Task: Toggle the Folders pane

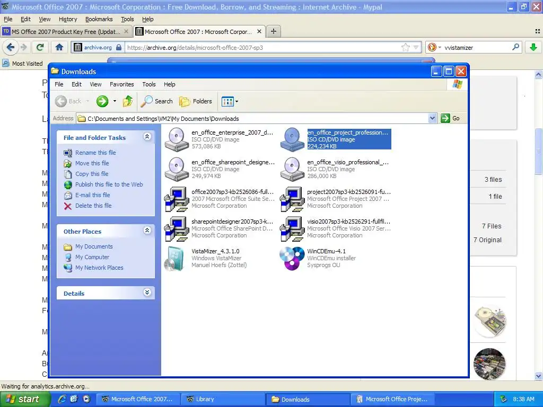Action: point(196,101)
